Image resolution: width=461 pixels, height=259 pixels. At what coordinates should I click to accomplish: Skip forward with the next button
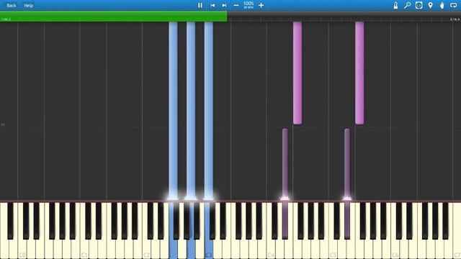224,5
